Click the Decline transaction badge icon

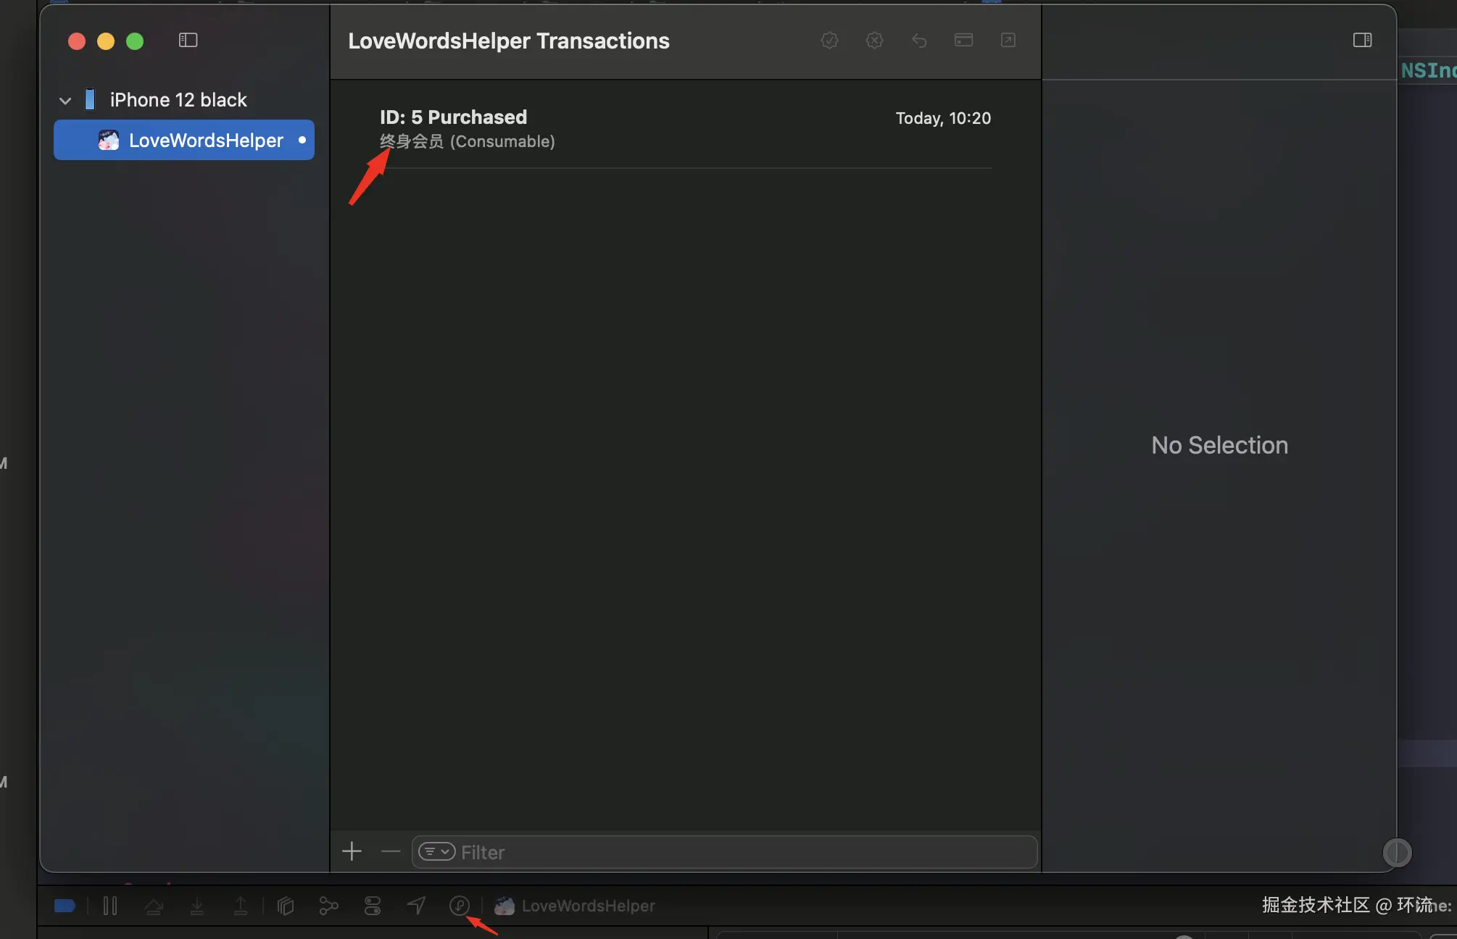click(x=874, y=41)
